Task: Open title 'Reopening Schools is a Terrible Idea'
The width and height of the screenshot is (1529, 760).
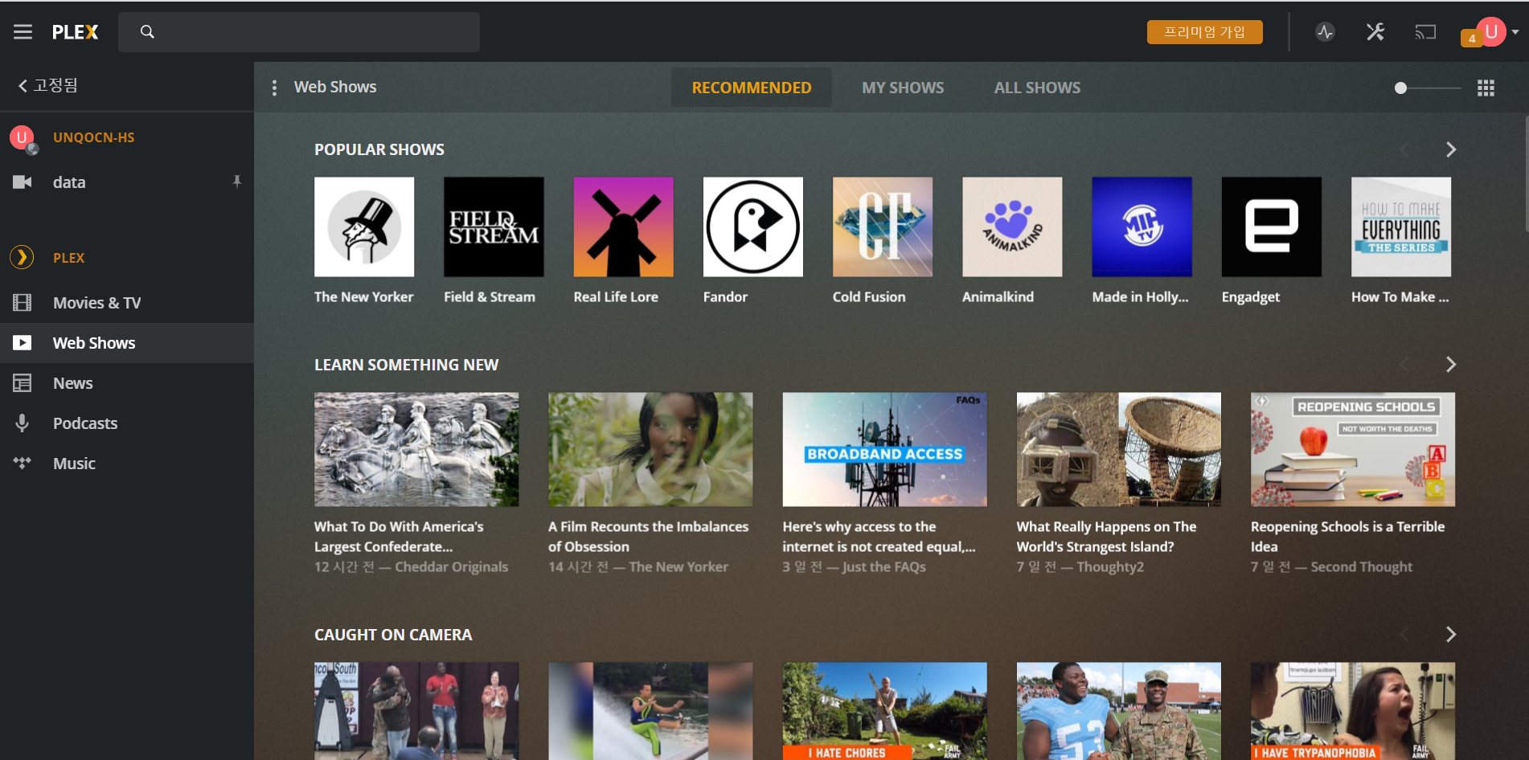Action: coord(1347,537)
